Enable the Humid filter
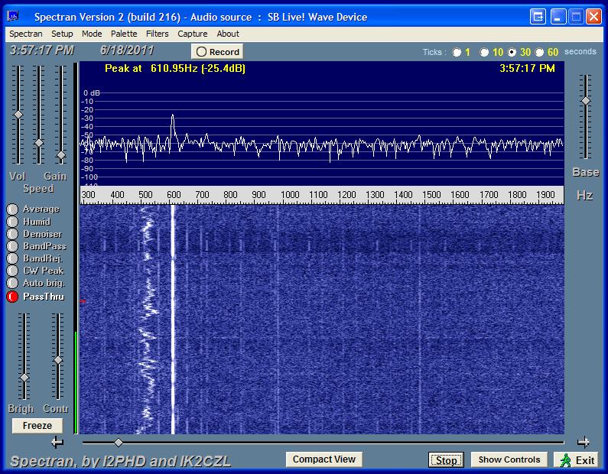The height and width of the screenshot is (474, 608). [x=12, y=222]
